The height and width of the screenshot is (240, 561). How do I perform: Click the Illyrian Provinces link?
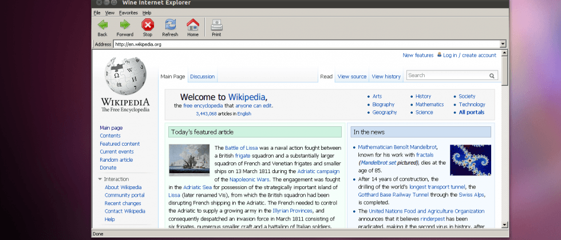pos(293,211)
